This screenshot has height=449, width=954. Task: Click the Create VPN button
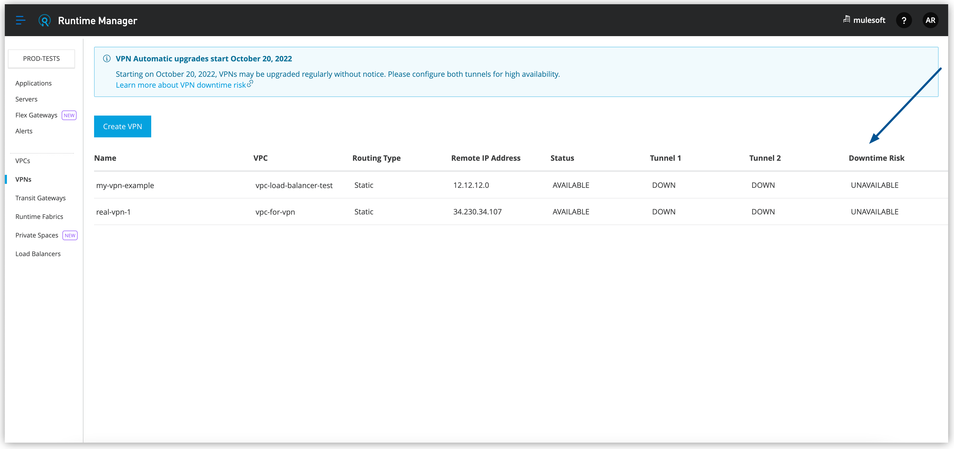coord(122,126)
